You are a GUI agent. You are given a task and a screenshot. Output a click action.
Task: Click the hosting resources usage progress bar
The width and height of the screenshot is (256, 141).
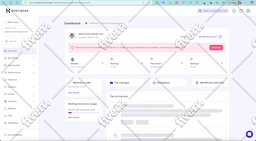click(x=83, y=113)
